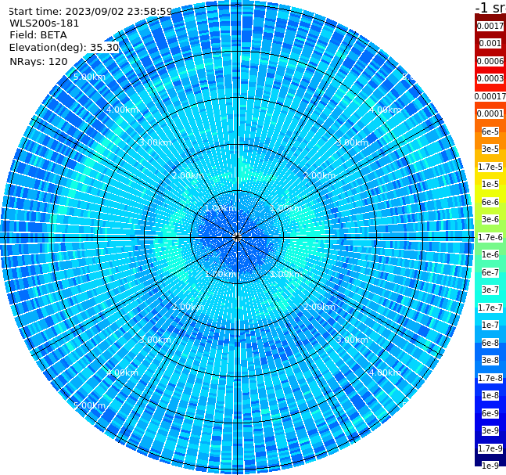Select the 3e-8 colorbar label
The image size is (506, 475).
click(490, 360)
